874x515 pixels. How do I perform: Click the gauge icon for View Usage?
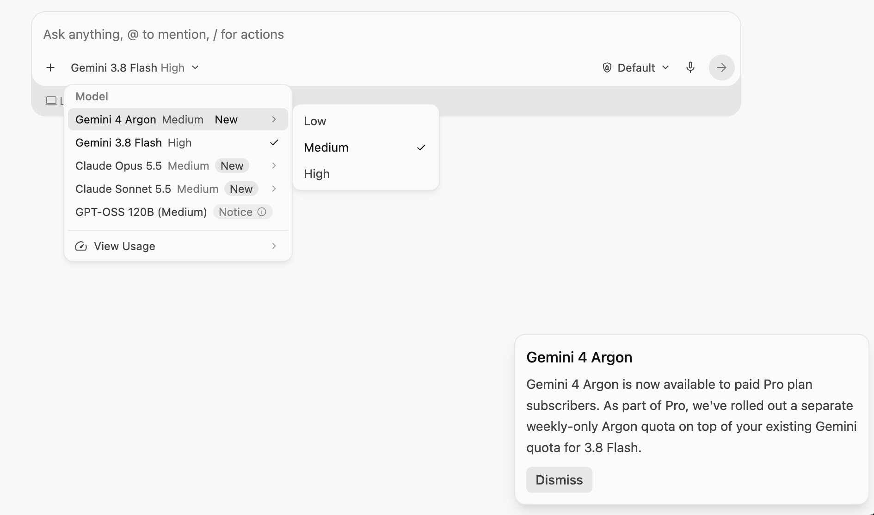pos(81,246)
